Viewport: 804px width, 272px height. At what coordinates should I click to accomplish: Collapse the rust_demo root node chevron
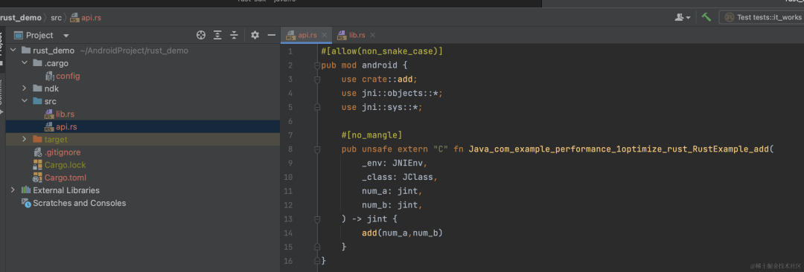tap(13, 51)
